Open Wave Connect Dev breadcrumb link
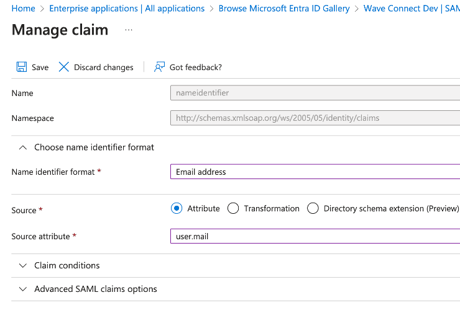This screenshot has height=326, width=460. tap(412, 9)
